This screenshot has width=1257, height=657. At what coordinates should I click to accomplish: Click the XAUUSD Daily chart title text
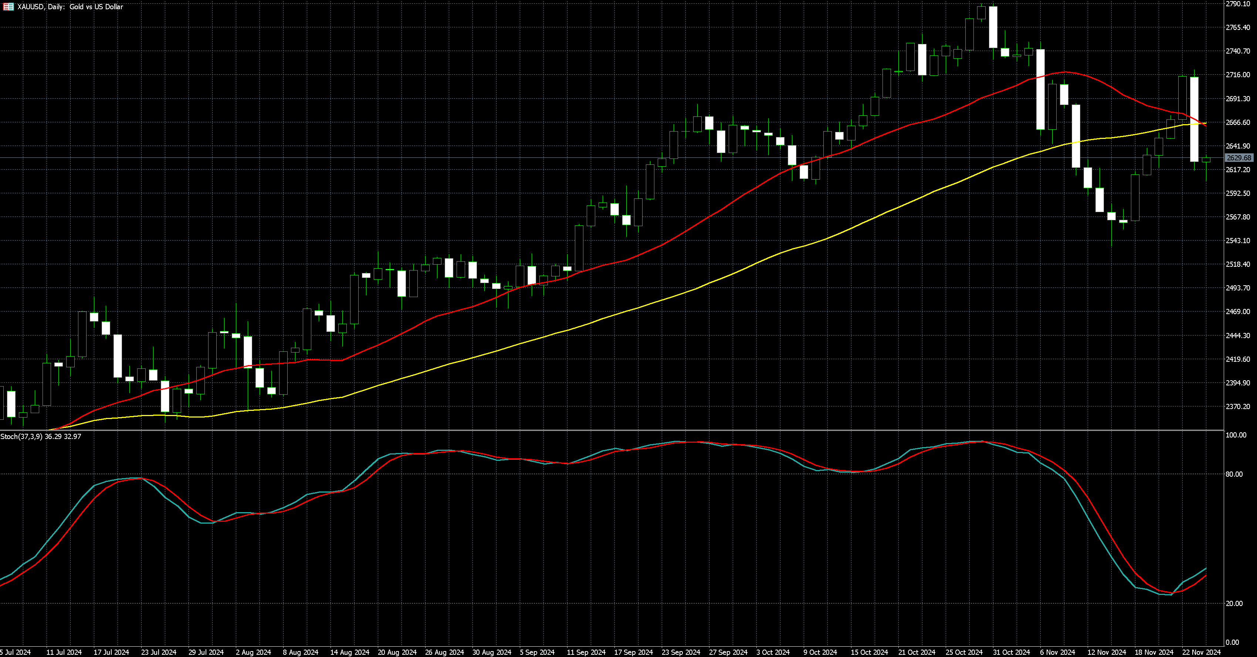pos(70,7)
